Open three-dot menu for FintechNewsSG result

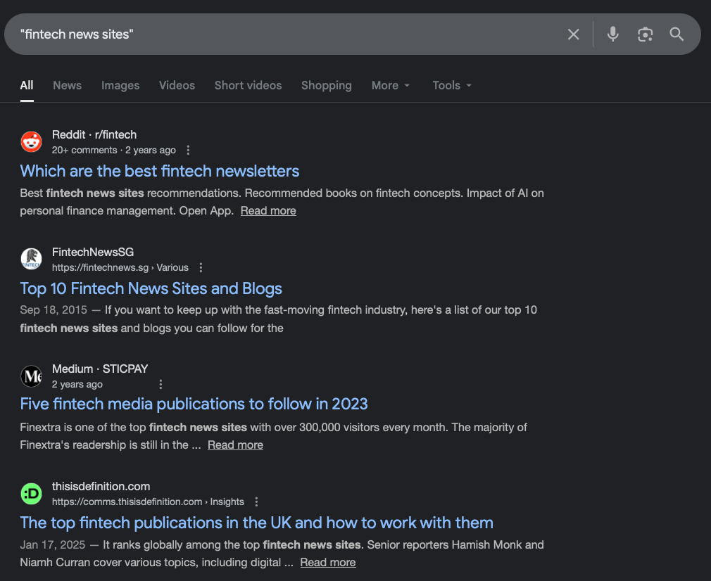pos(201,267)
